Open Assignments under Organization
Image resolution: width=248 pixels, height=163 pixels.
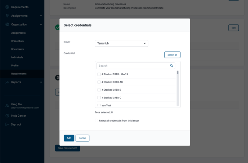tap(19, 33)
